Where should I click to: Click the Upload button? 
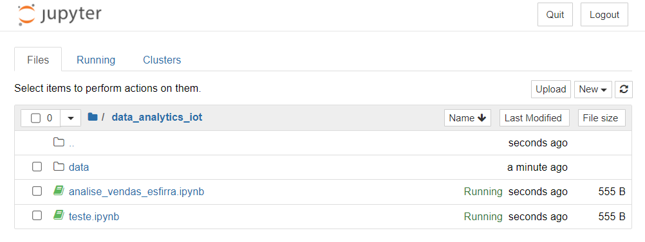click(x=551, y=89)
